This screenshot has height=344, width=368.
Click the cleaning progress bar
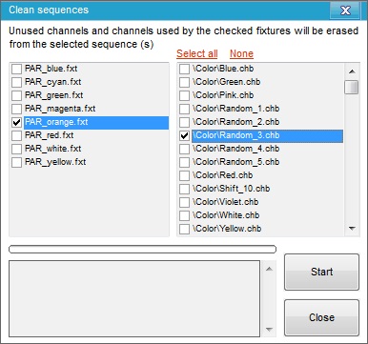(x=142, y=250)
